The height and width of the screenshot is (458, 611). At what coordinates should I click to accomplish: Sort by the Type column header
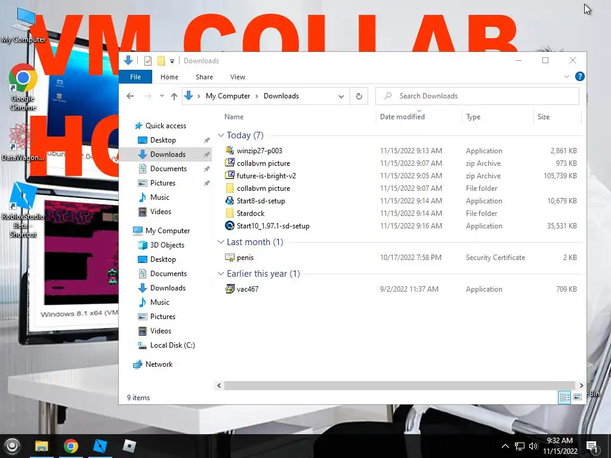tap(473, 117)
